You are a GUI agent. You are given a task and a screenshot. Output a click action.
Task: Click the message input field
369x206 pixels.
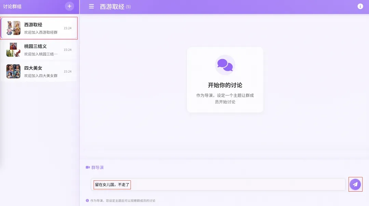click(x=218, y=185)
